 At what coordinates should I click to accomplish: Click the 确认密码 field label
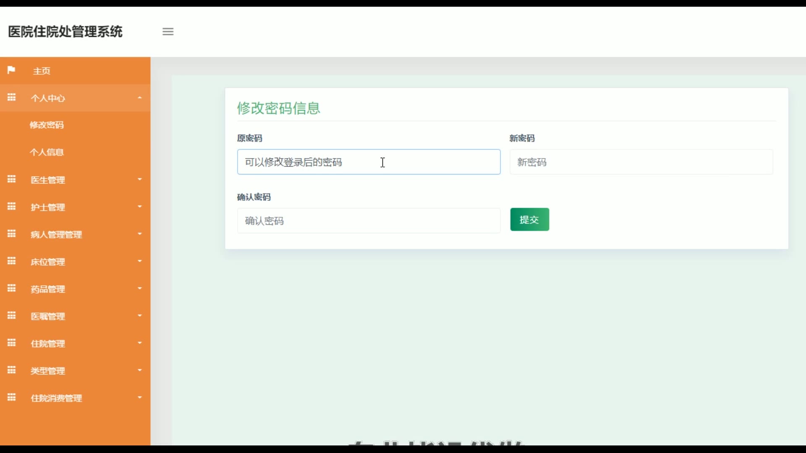[x=254, y=197]
